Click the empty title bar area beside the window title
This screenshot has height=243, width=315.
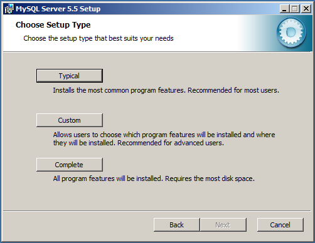pos(188,9)
